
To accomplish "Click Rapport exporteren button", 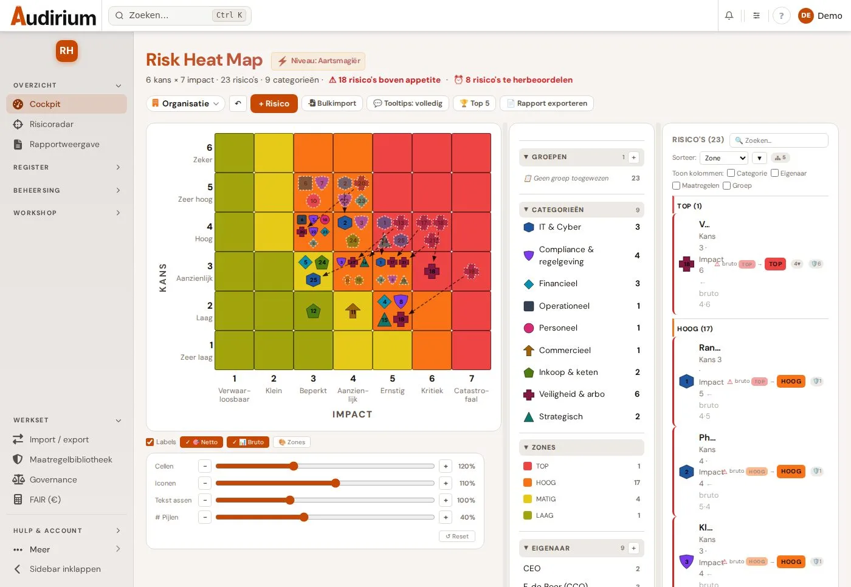I will (546, 103).
